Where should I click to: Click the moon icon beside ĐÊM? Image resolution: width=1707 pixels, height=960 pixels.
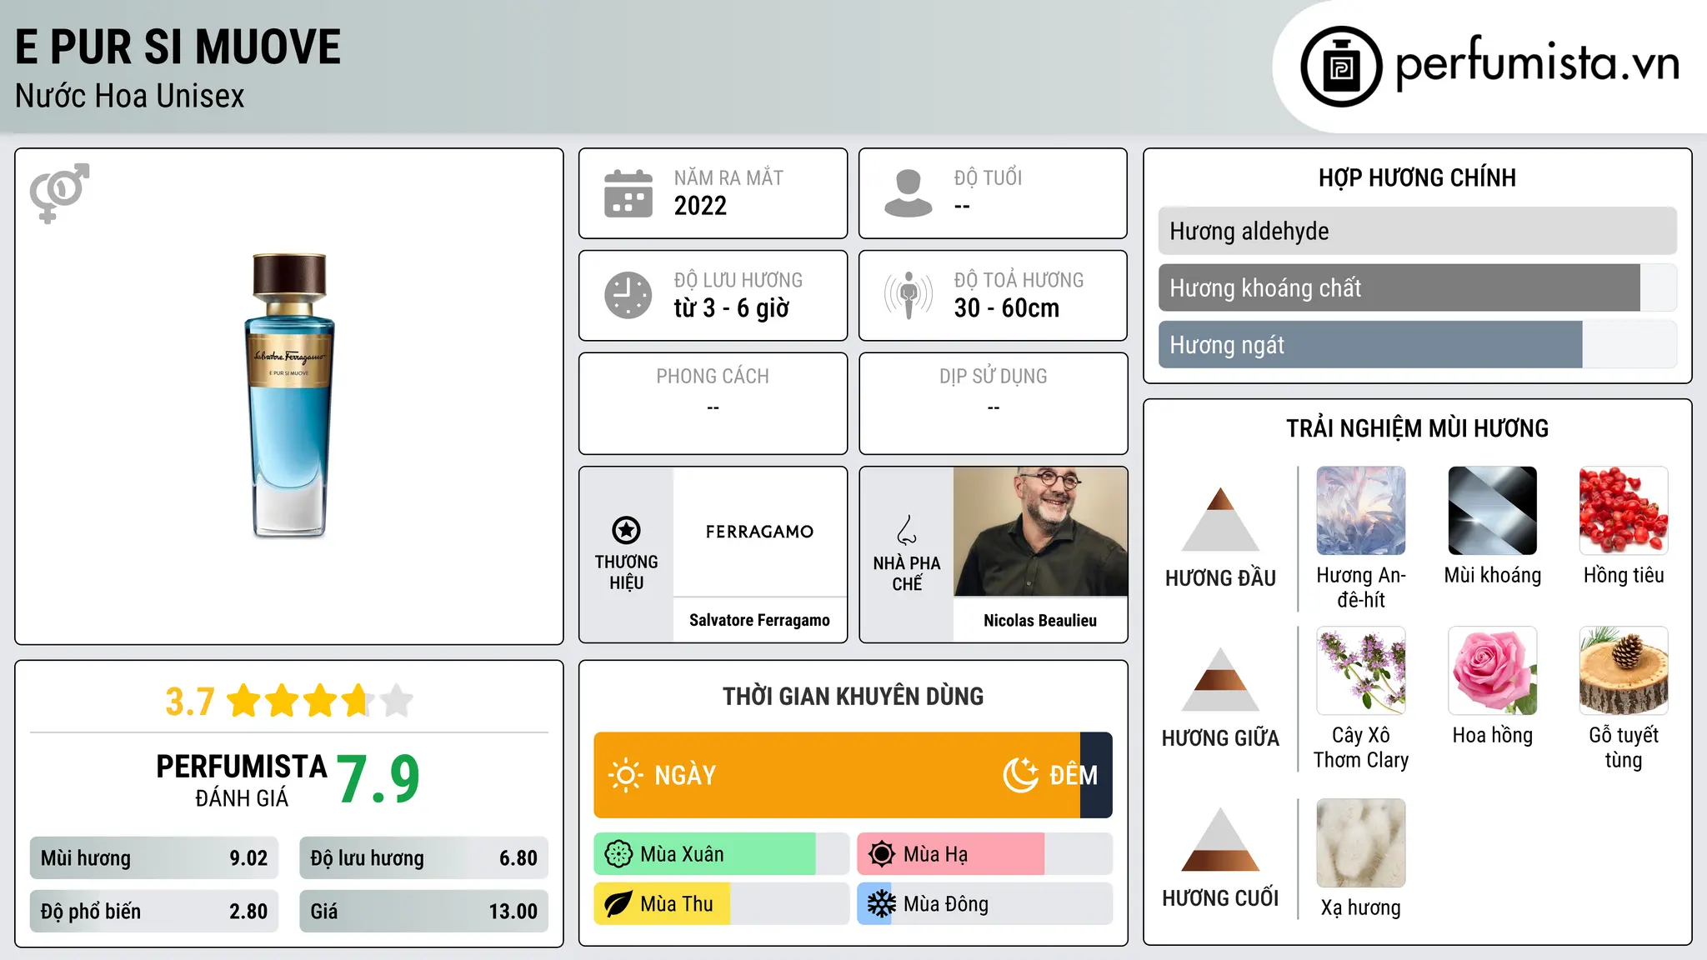1021,775
